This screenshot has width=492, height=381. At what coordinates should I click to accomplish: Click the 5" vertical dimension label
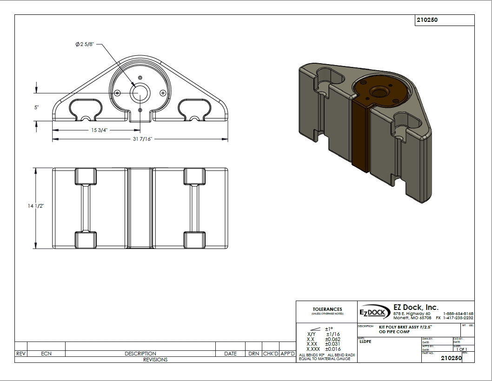36,107
